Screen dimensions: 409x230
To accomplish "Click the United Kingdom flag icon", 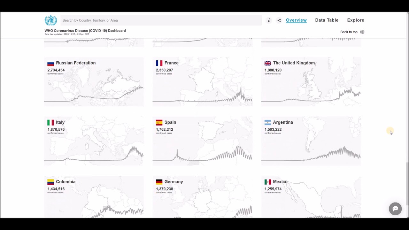I will [267, 63].
